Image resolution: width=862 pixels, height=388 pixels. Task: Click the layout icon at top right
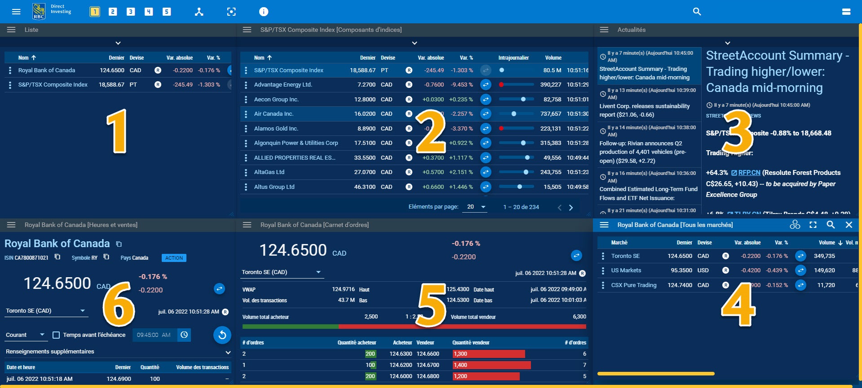click(846, 12)
